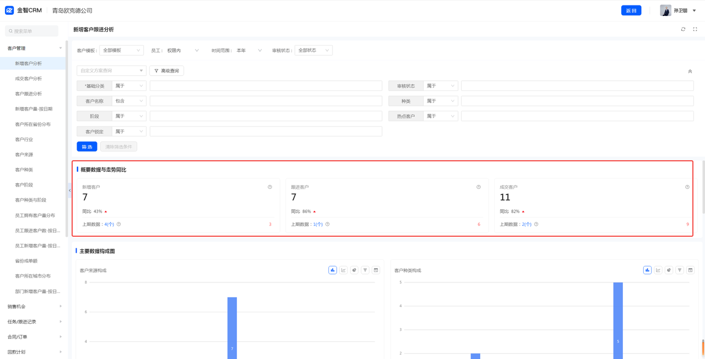Open user menu arrow beside 孙卫朋

(694, 10)
